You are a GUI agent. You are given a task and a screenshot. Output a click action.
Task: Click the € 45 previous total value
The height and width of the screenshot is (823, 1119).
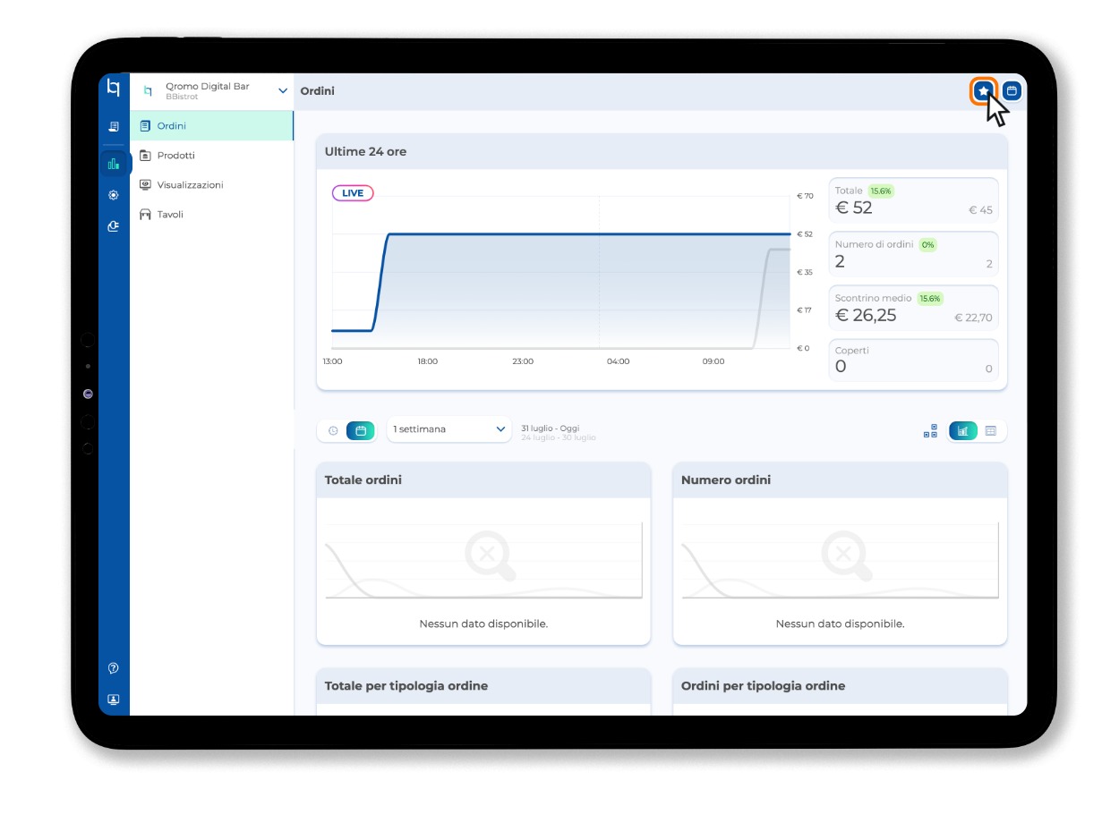pyautogui.click(x=980, y=210)
